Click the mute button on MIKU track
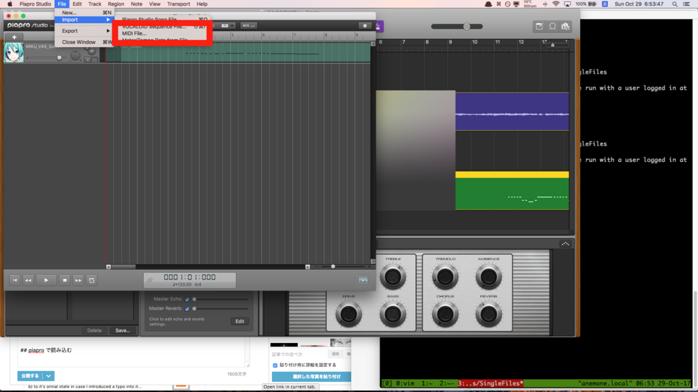The width and height of the screenshot is (698, 392). (x=92, y=52)
